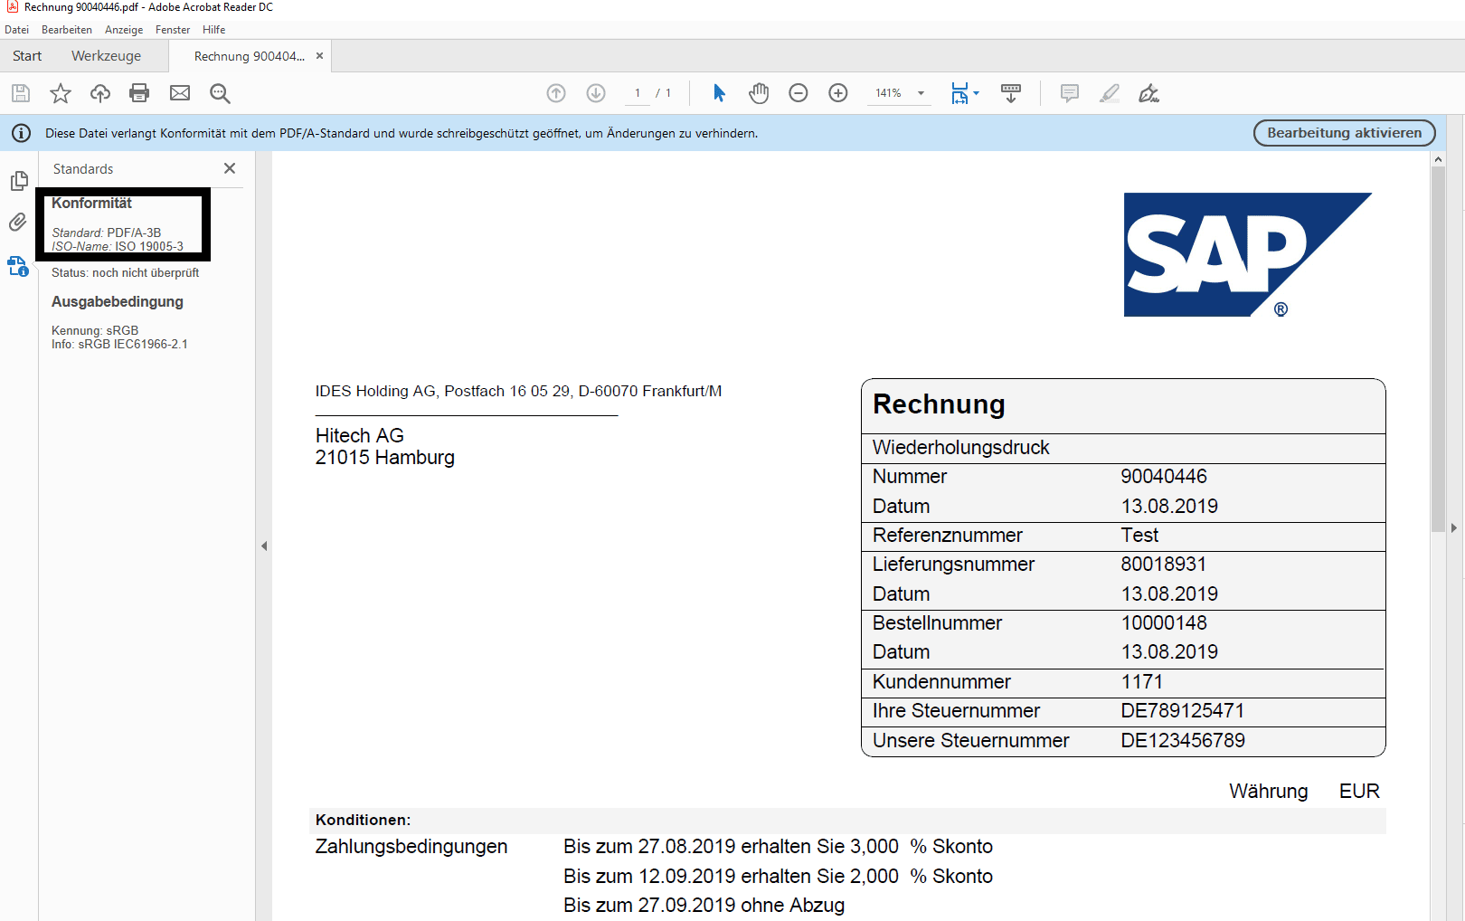Viewport: 1465px width, 921px height.
Task: Zoom out of the document
Action: pos(799,92)
